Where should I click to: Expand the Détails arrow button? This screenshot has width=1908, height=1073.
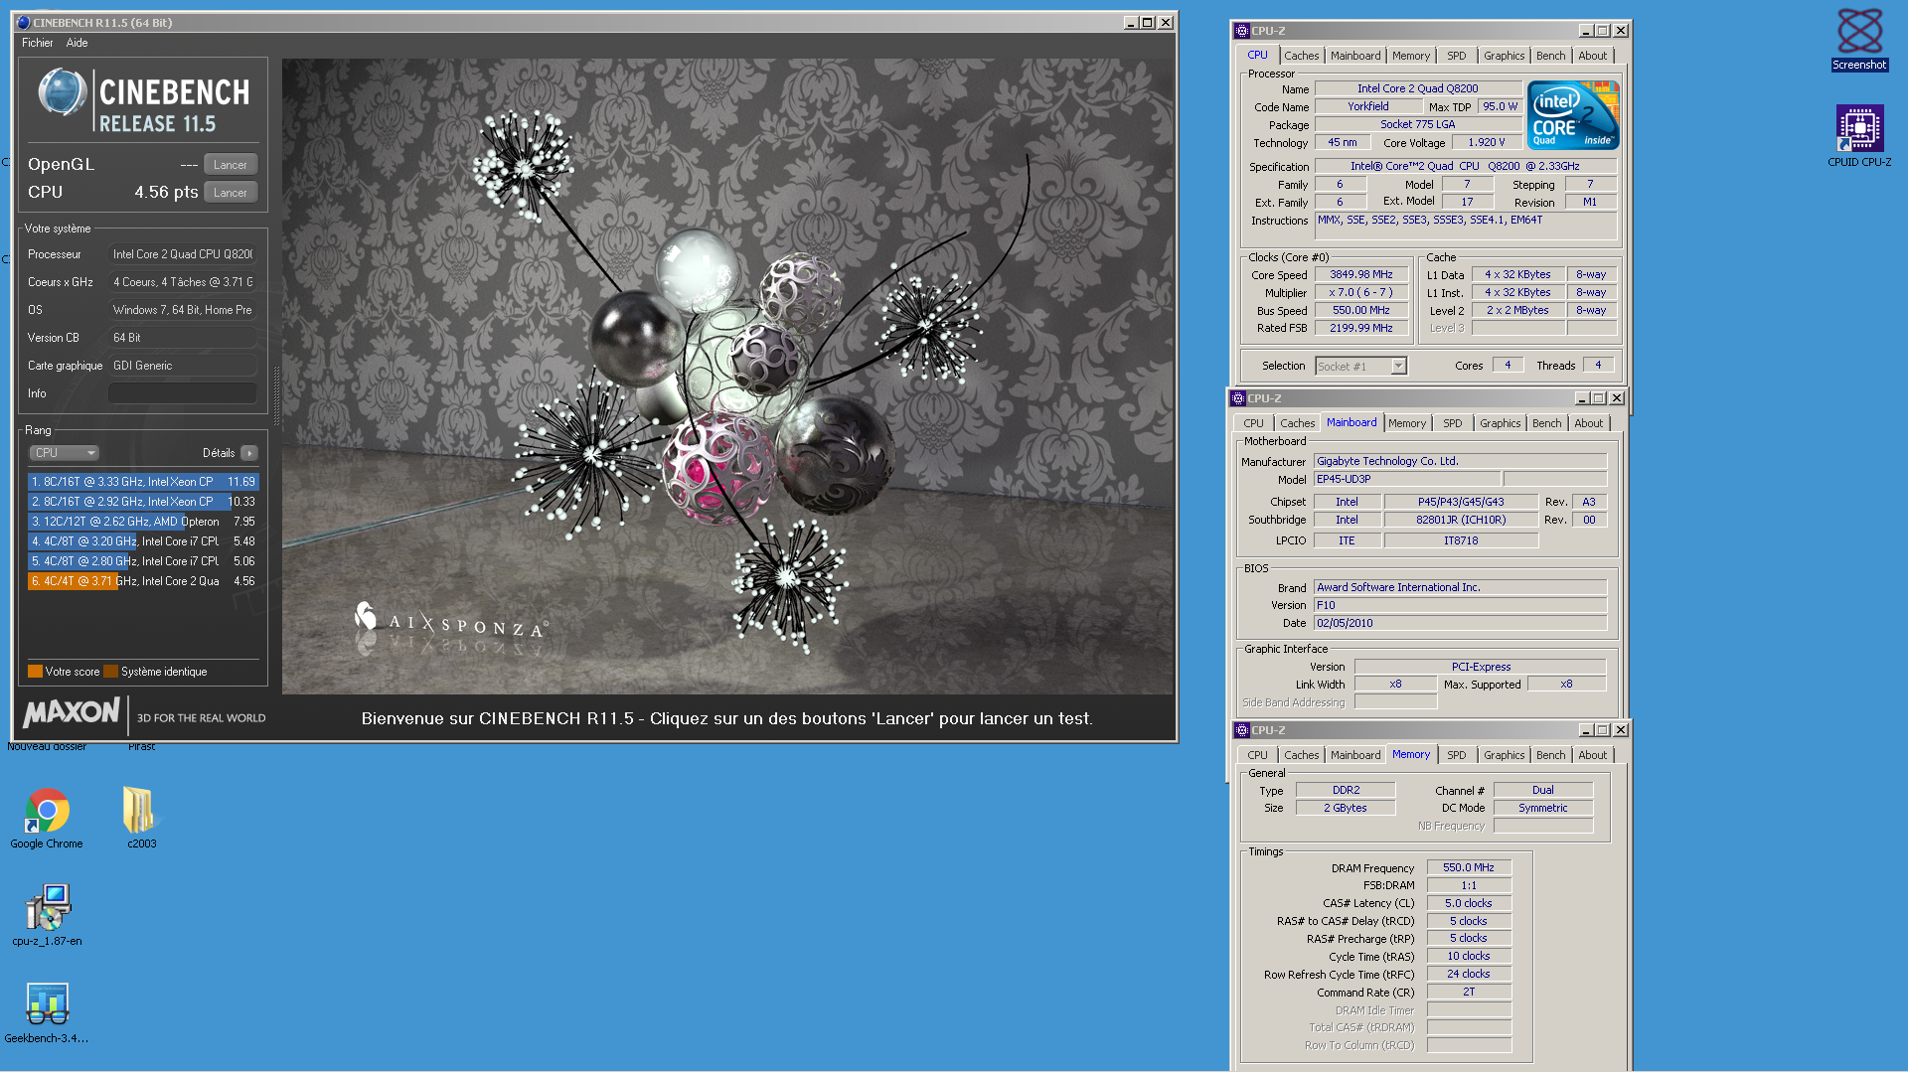[x=249, y=453]
